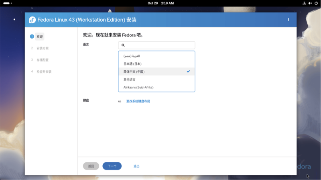Click the 退出 quit link
321x180 pixels.
coord(136,166)
